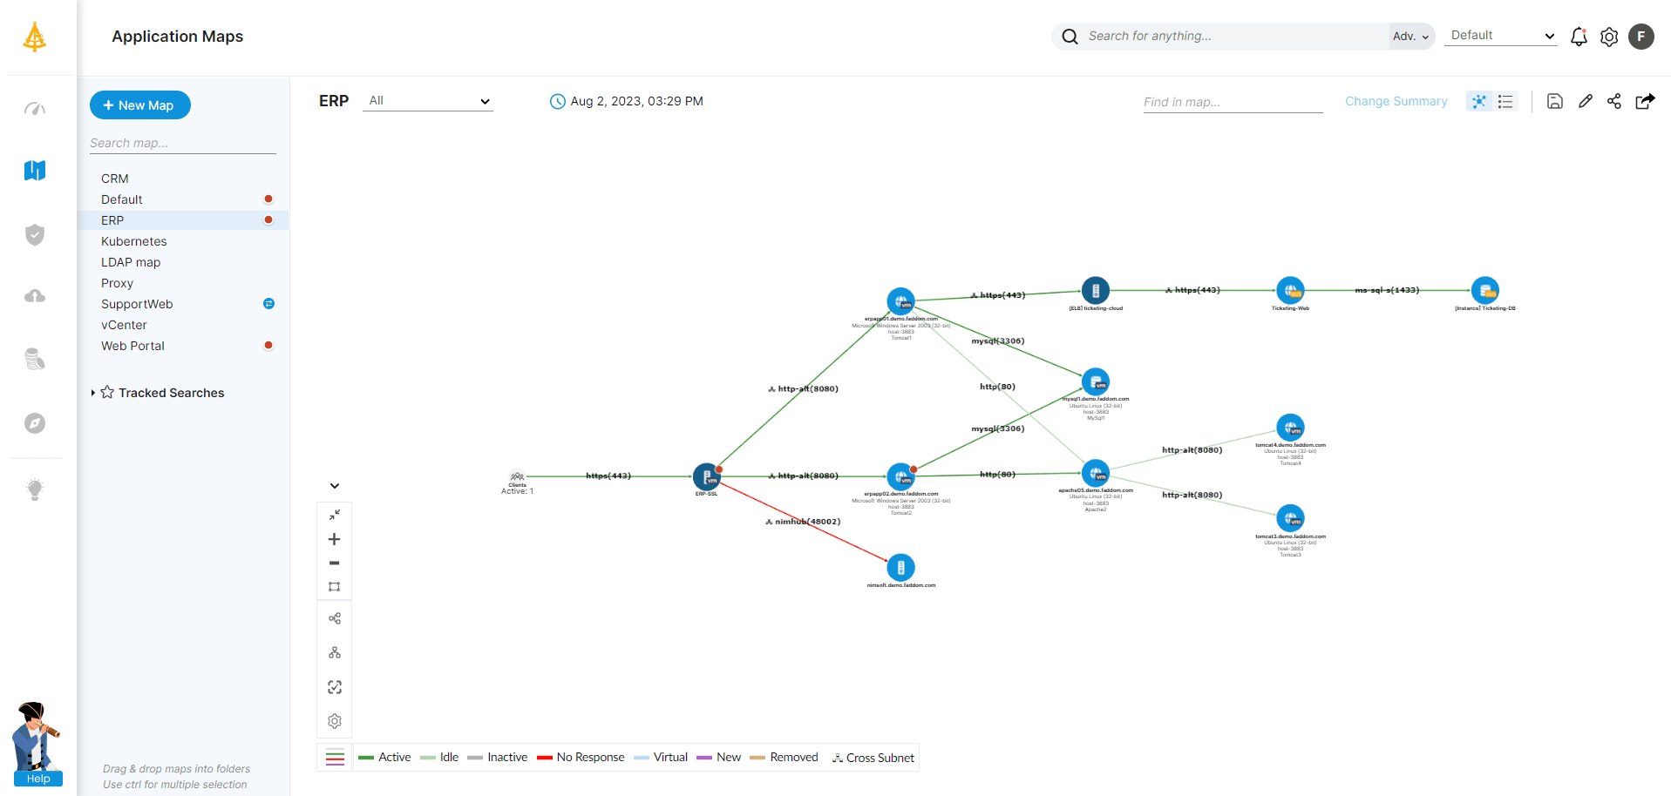Click the share map icon

click(x=1614, y=101)
